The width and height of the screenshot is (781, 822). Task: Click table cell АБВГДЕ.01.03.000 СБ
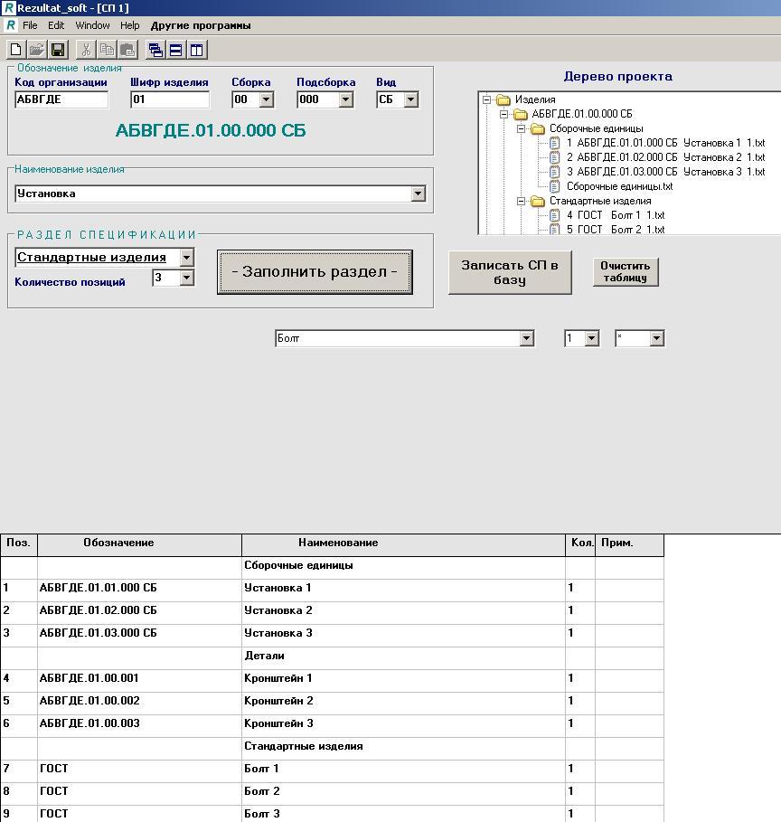pos(139,636)
